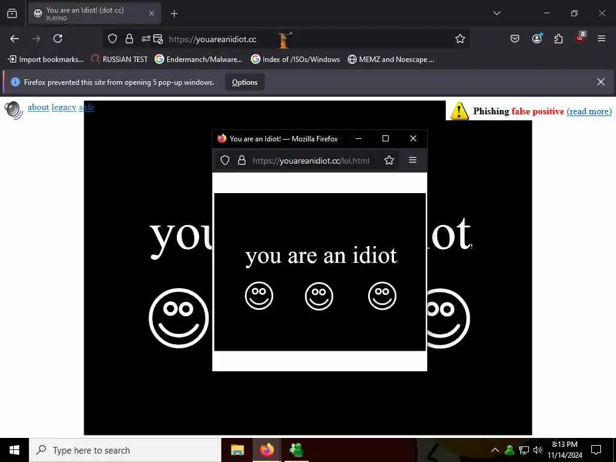Minimize the pop-up Firefox window
The width and height of the screenshot is (616, 462).
pyautogui.click(x=359, y=139)
